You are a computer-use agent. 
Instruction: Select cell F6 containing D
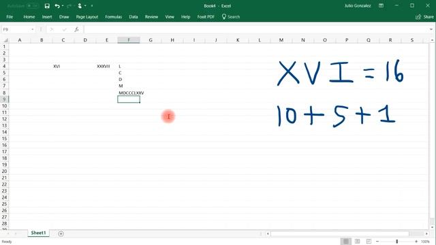[x=129, y=80]
